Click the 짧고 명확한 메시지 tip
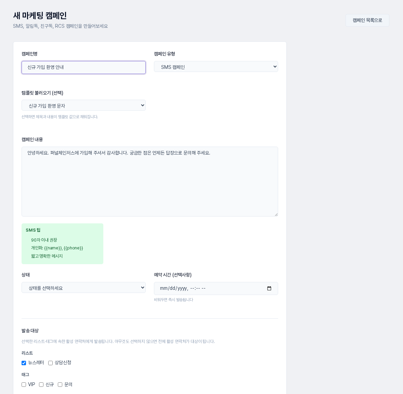 coord(47,256)
